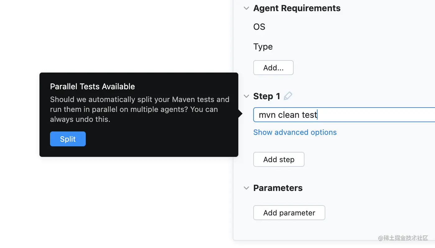
Task: Click the watermark text in bottom corner
Action: tap(403, 238)
